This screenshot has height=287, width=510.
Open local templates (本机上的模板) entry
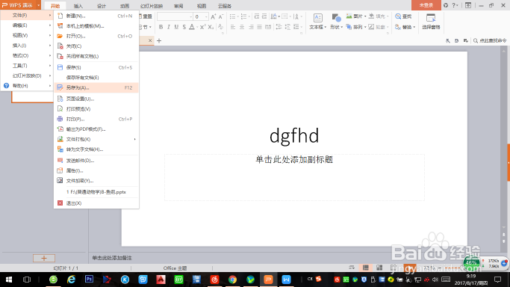click(x=96, y=25)
